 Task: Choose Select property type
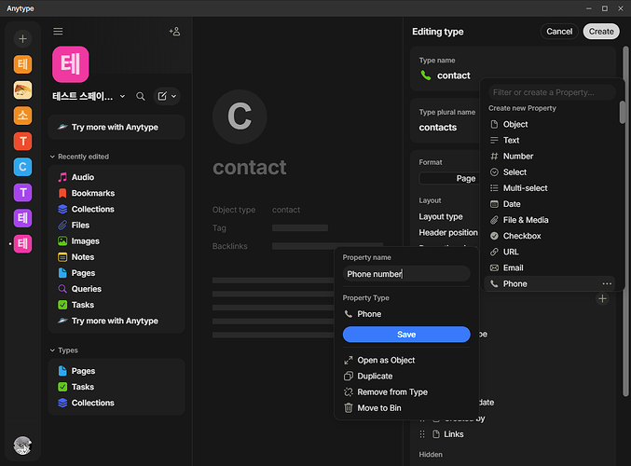coord(549,172)
